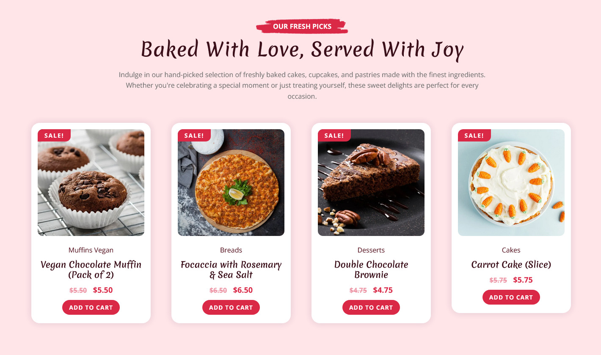Open Vegan Chocolate Muffin (Pack of 2) title
601x355 pixels.
point(91,269)
